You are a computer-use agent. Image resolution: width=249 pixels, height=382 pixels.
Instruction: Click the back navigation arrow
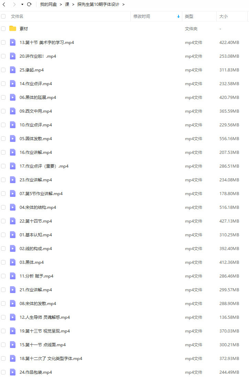tap(4, 4)
